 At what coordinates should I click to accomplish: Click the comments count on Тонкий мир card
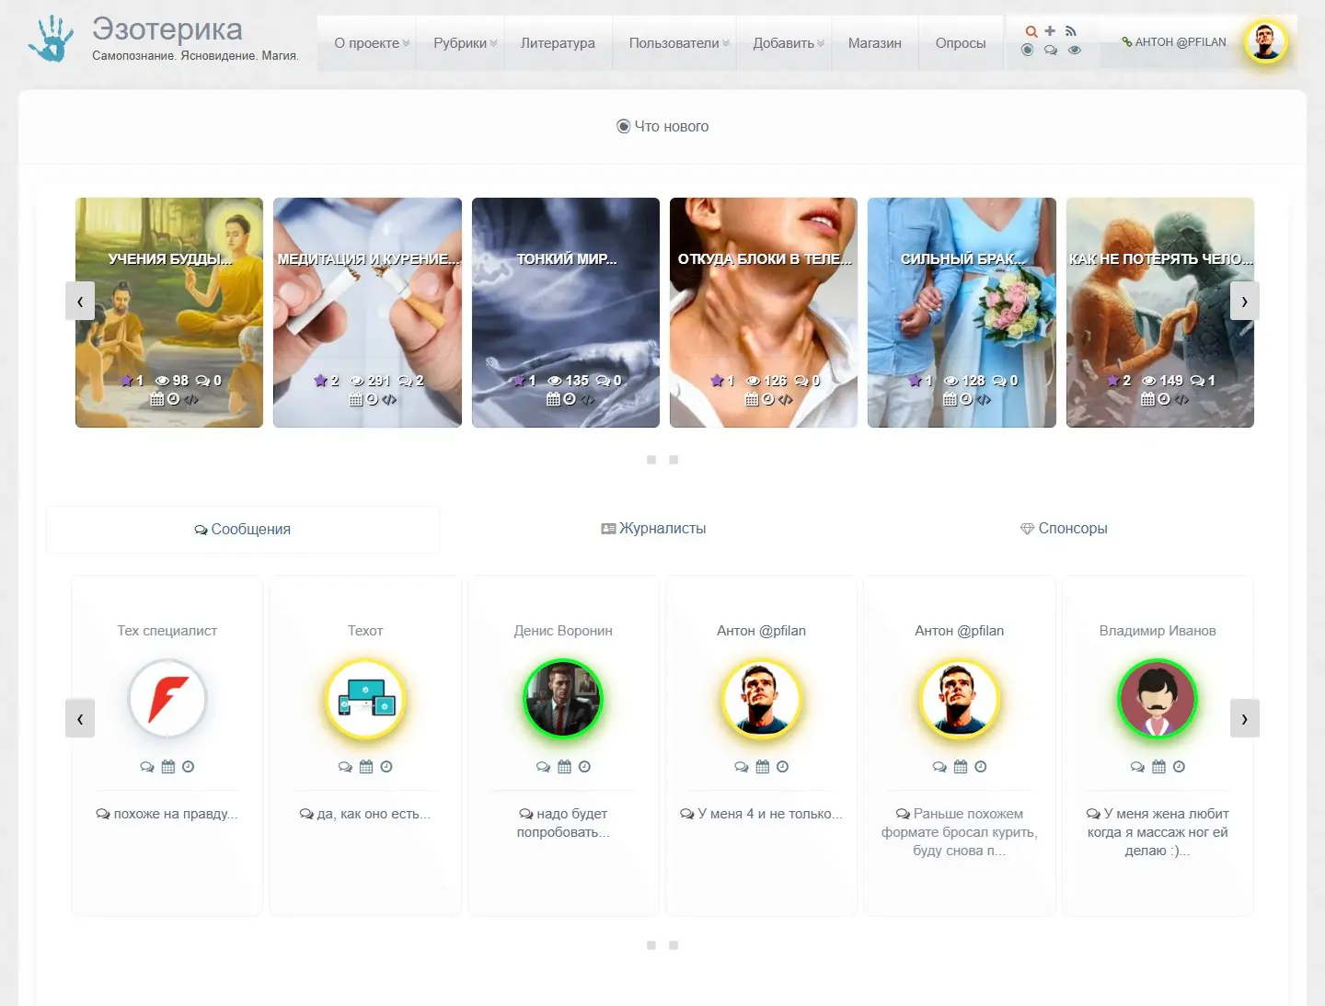coord(608,381)
